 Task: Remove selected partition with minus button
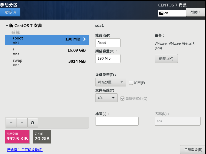(x=22, y=123)
